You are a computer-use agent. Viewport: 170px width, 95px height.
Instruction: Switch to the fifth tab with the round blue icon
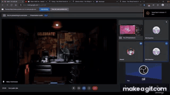coord(107,2)
